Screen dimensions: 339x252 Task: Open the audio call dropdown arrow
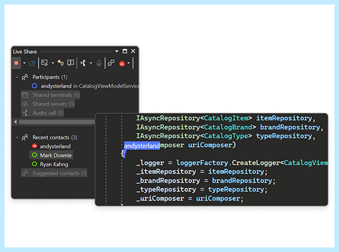91,63
